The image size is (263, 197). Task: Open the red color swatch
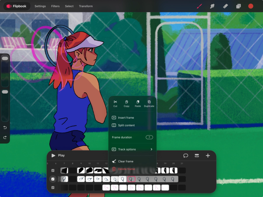(251, 6)
